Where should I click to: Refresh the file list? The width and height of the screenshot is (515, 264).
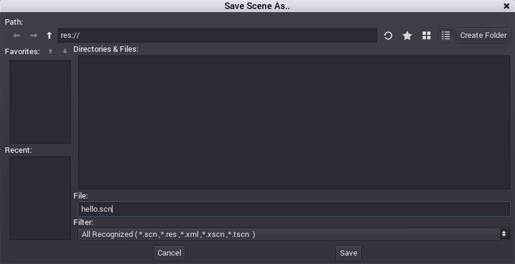point(388,35)
